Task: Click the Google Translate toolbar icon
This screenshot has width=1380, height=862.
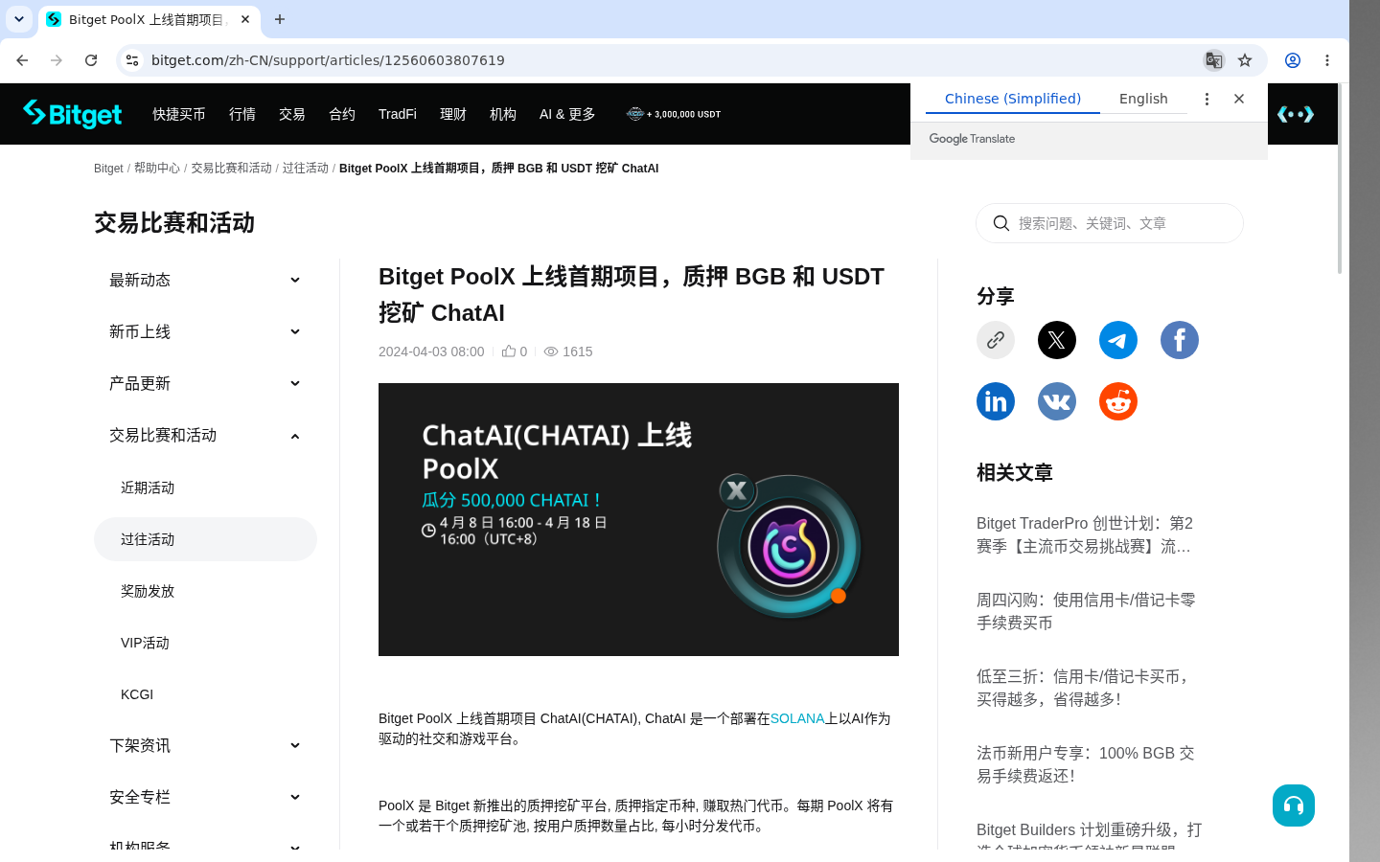Action: [1214, 60]
